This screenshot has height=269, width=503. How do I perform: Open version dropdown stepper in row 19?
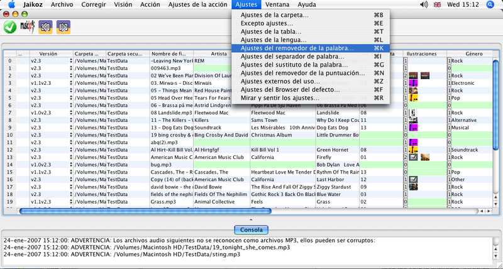coord(71,202)
